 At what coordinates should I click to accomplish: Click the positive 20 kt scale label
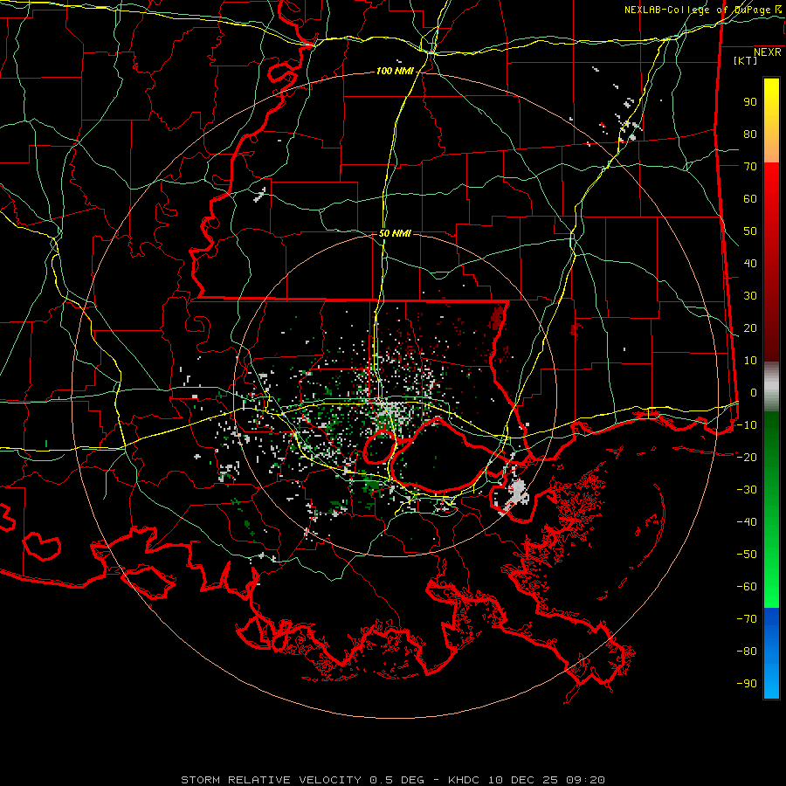point(750,328)
